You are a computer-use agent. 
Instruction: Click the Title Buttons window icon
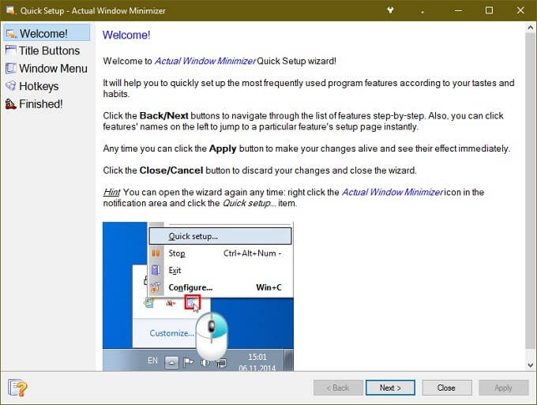pyautogui.click(x=11, y=51)
